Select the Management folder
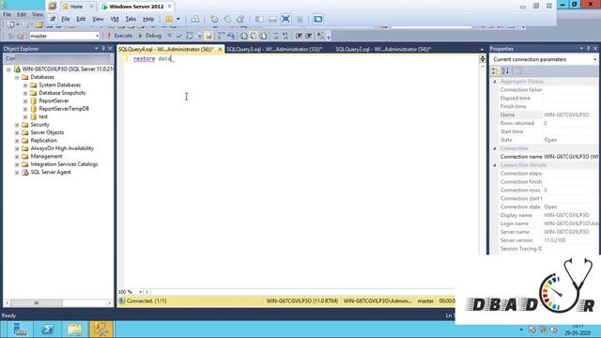Image resolution: width=601 pixels, height=338 pixels. pos(46,157)
